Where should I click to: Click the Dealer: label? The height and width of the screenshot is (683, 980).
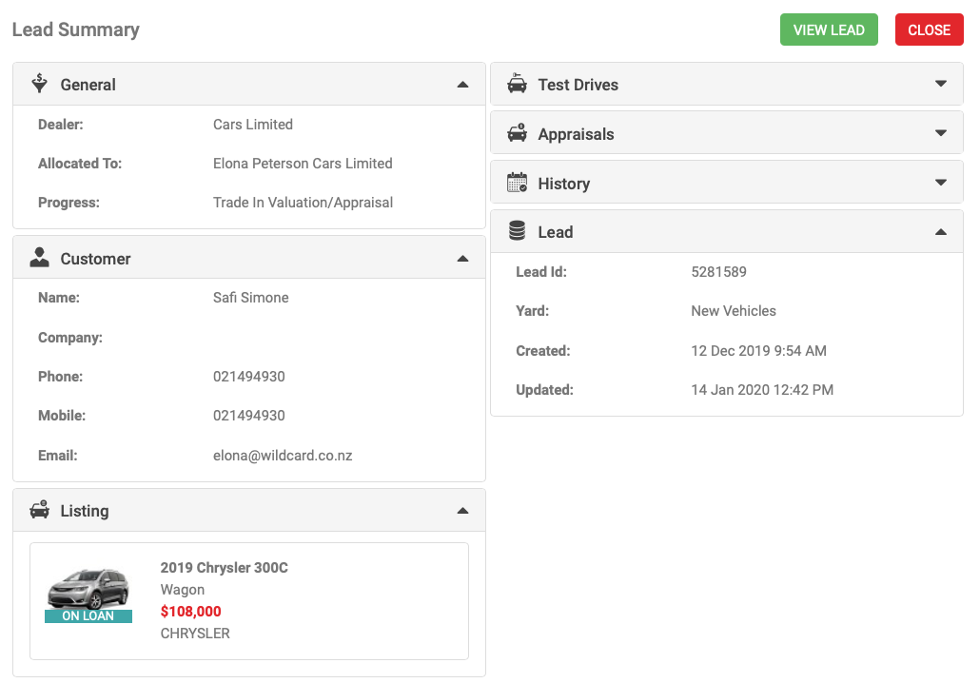[61, 125]
